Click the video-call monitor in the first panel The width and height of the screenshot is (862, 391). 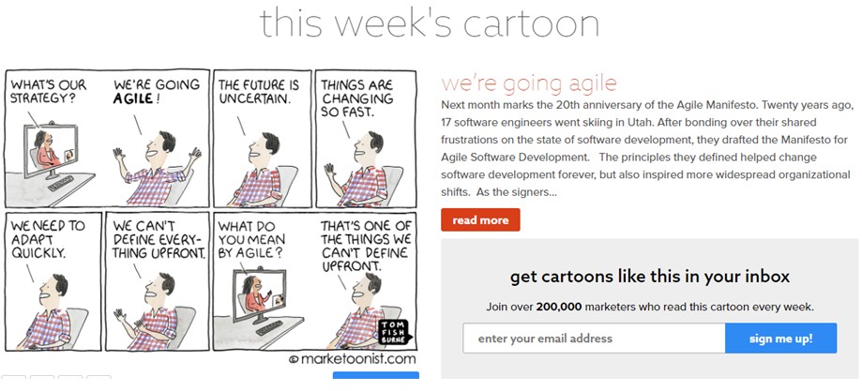point(52,151)
